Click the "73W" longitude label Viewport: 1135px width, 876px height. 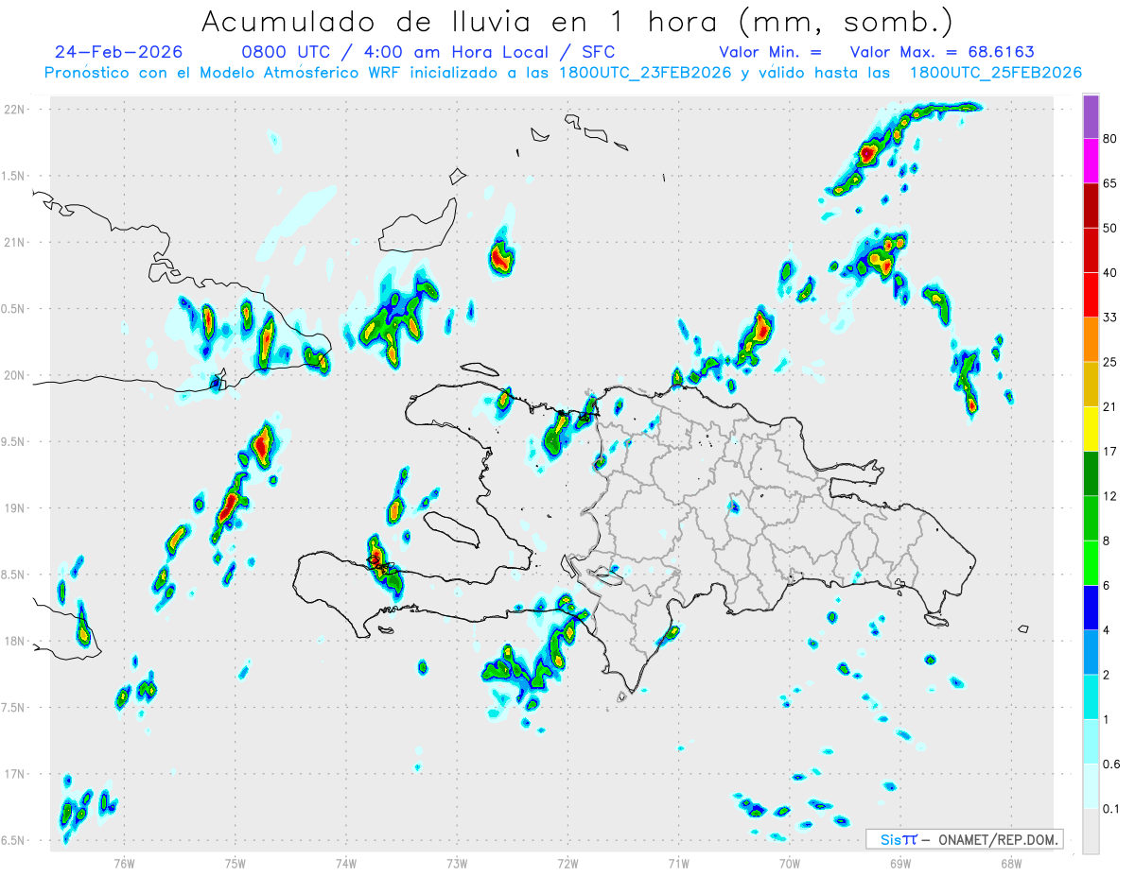[x=457, y=862]
